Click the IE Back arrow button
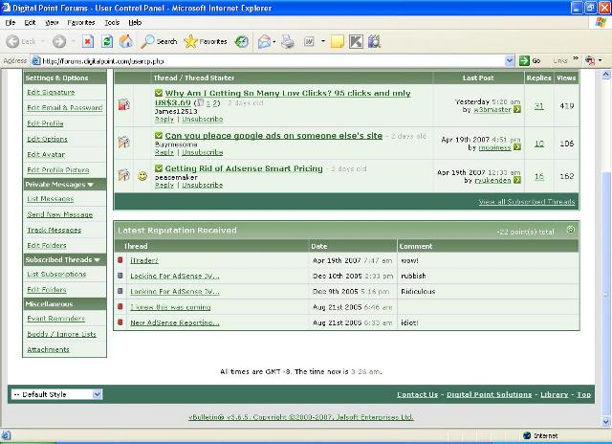Screen dimensions: 612x444 [x=12, y=41]
